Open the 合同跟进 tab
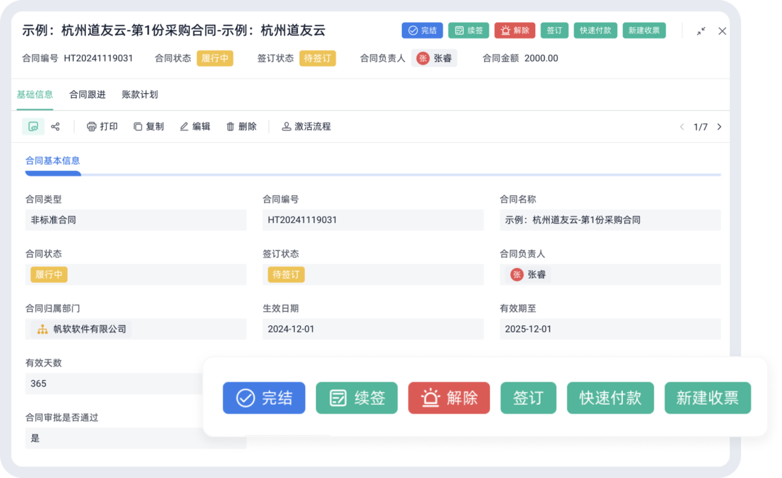 pyautogui.click(x=87, y=95)
